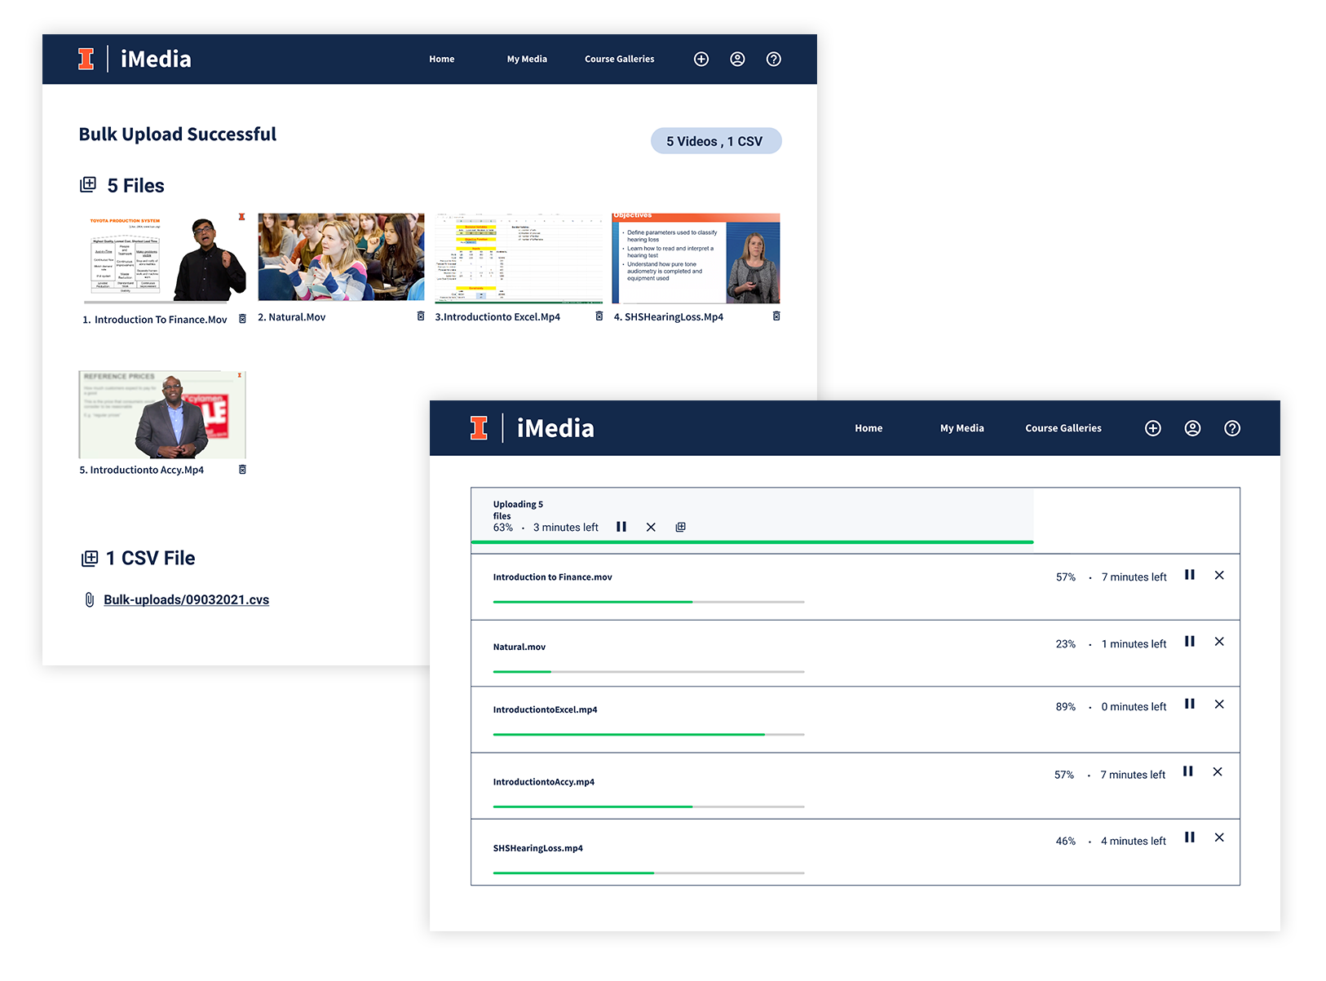Open the SHSHearingLoss.Mp4 thumbnail
Screen dimensions: 1326x981
696,259
